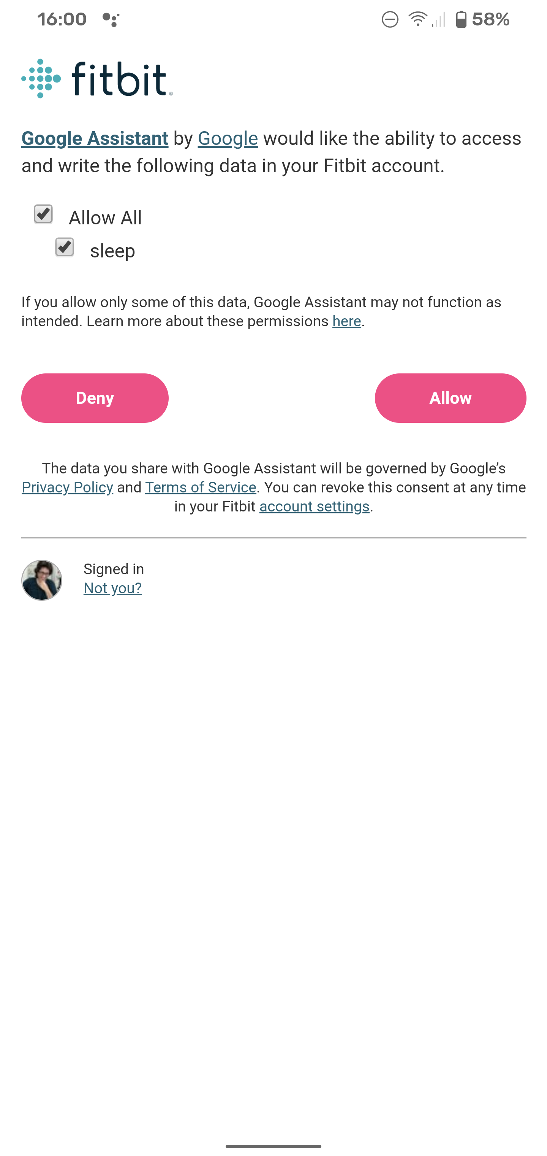Image resolution: width=547 pixels, height=1156 pixels.
Task: Open the Google Assistant link
Action: 95,138
